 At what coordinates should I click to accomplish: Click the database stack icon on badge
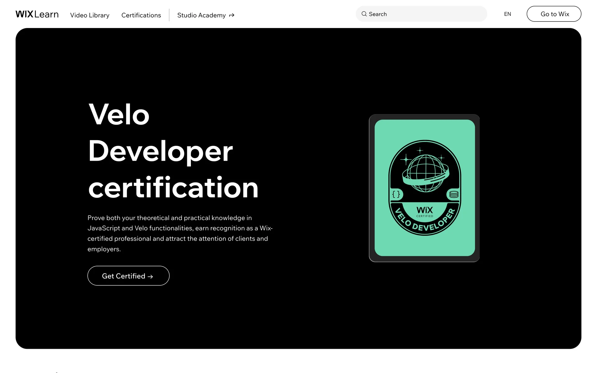[454, 195]
